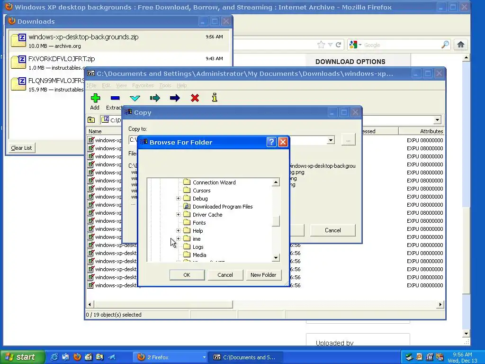Click the blue minus Extract icon in 7-Zip
This screenshot has width=485, height=364.
click(x=115, y=98)
